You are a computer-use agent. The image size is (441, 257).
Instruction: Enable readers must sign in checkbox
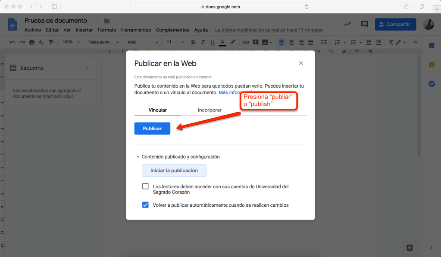[x=145, y=187]
